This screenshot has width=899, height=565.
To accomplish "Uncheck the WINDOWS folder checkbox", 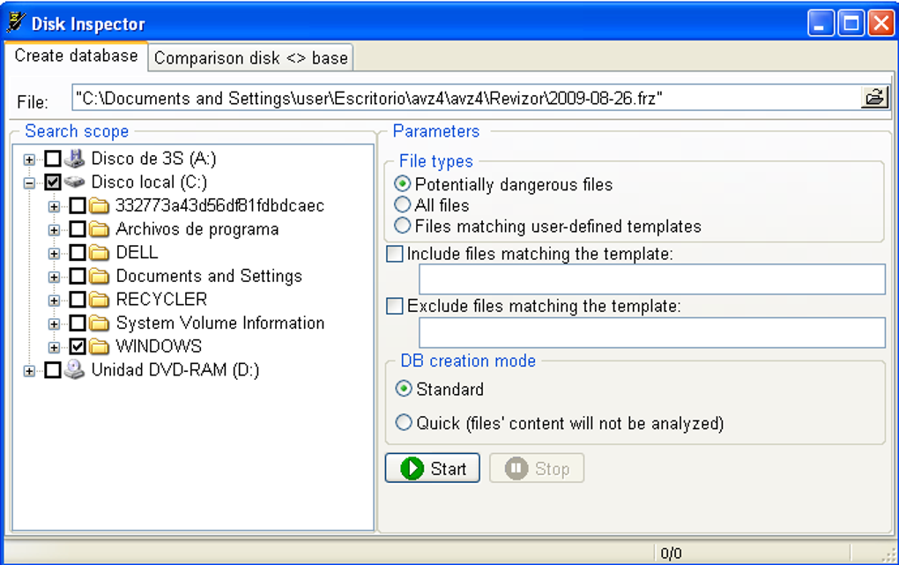I will [x=78, y=346].
